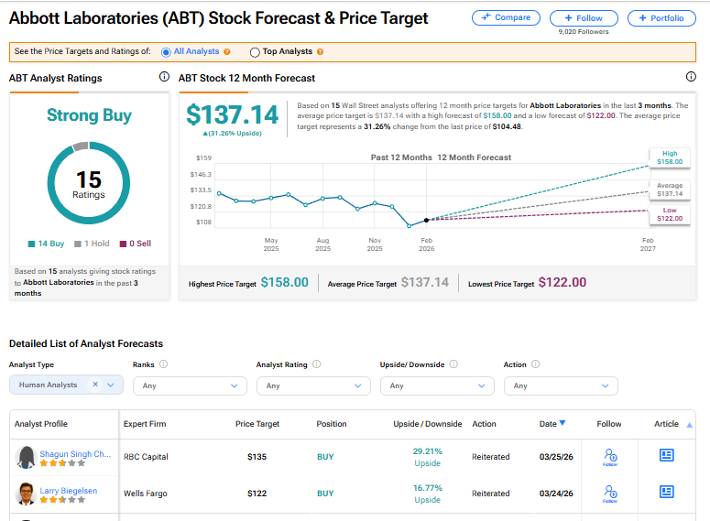Add ABT to Portfolio

[x=661, y=18]
